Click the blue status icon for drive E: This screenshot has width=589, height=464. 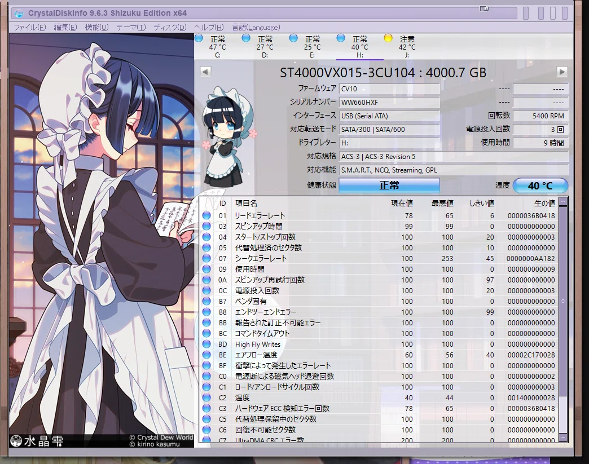click(x=293, y=38)
